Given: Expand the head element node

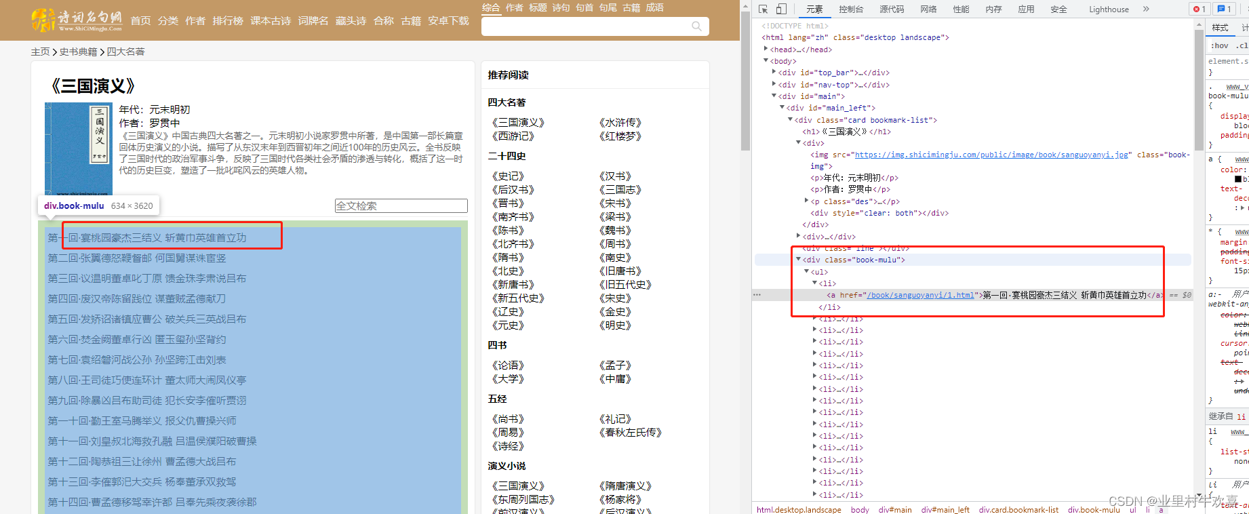Looking at the screenshot, I should pos(766,49).
